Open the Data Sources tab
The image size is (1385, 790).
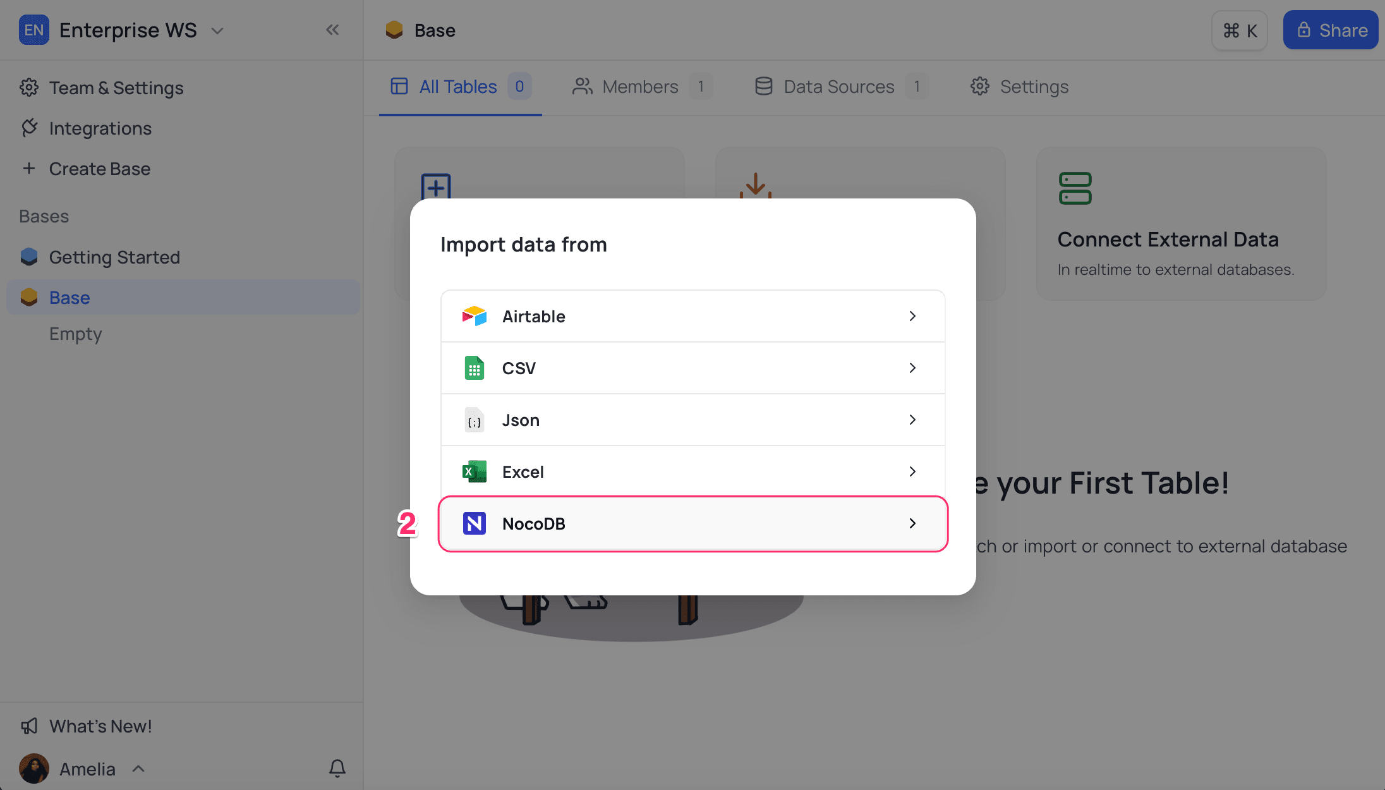838,87
